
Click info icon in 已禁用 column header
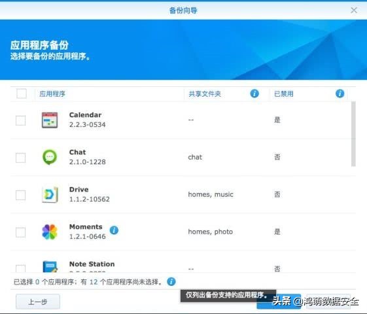point(340,94)
